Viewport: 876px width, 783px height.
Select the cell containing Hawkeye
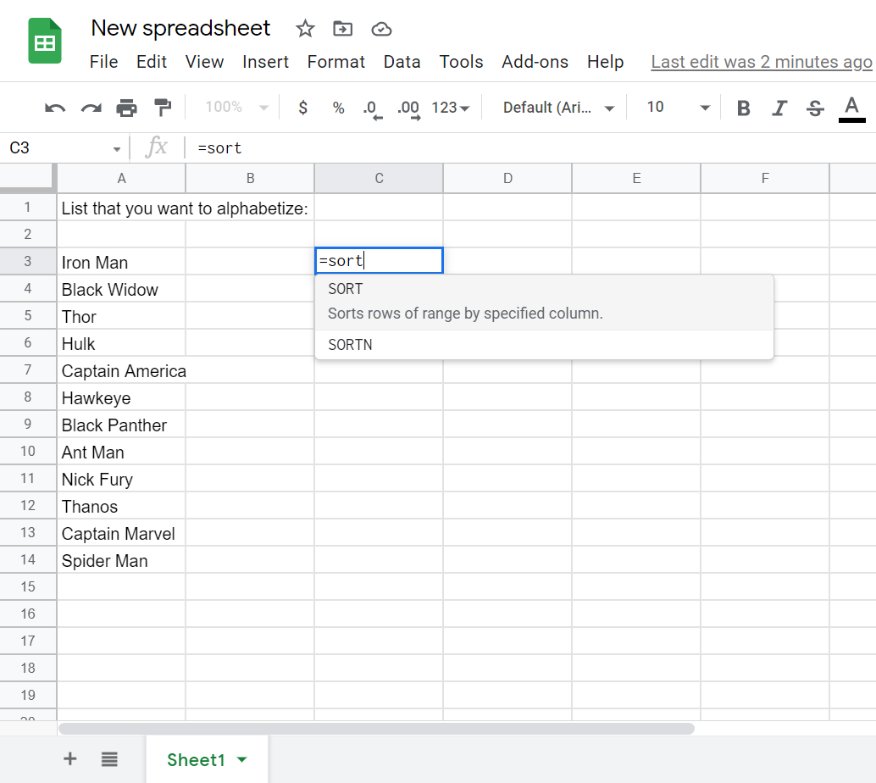(x=121, y=397)
